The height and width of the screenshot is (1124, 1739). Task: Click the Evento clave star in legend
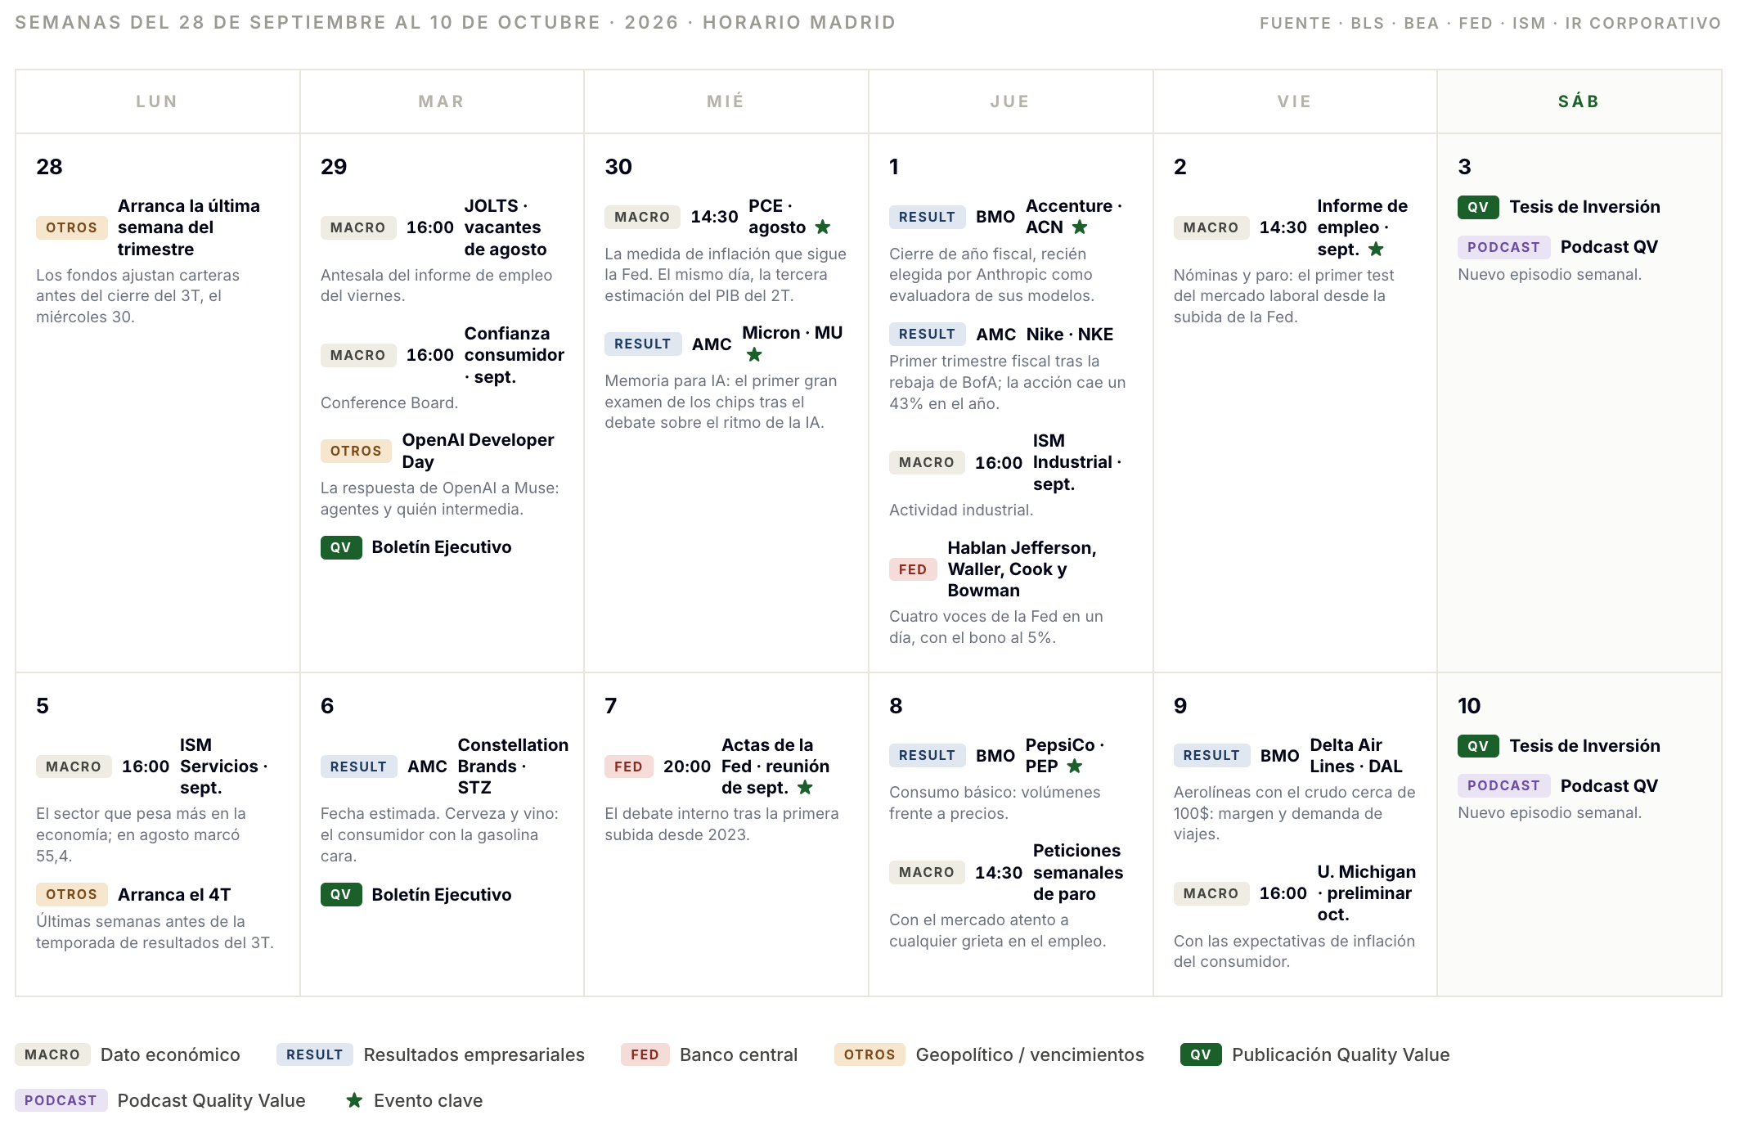tap(354, 1100)
